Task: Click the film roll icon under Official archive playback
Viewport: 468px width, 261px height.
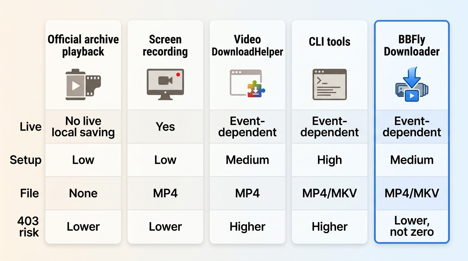Action: pyautogui.click(x=83, y=85)
